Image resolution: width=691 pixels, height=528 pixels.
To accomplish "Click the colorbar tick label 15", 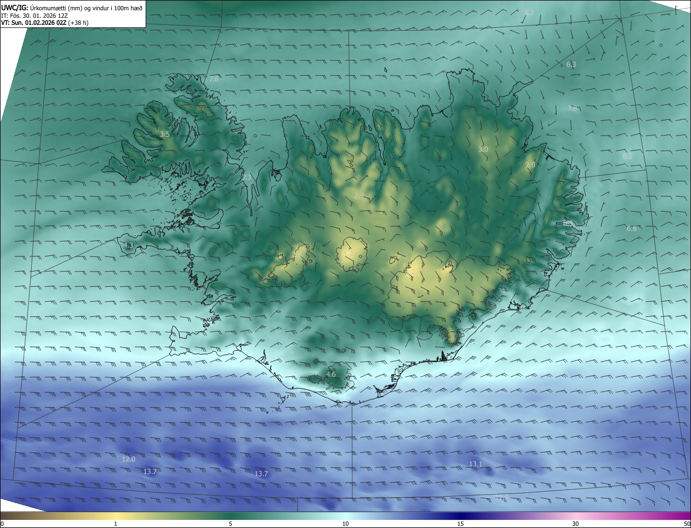I will [460, 524].
